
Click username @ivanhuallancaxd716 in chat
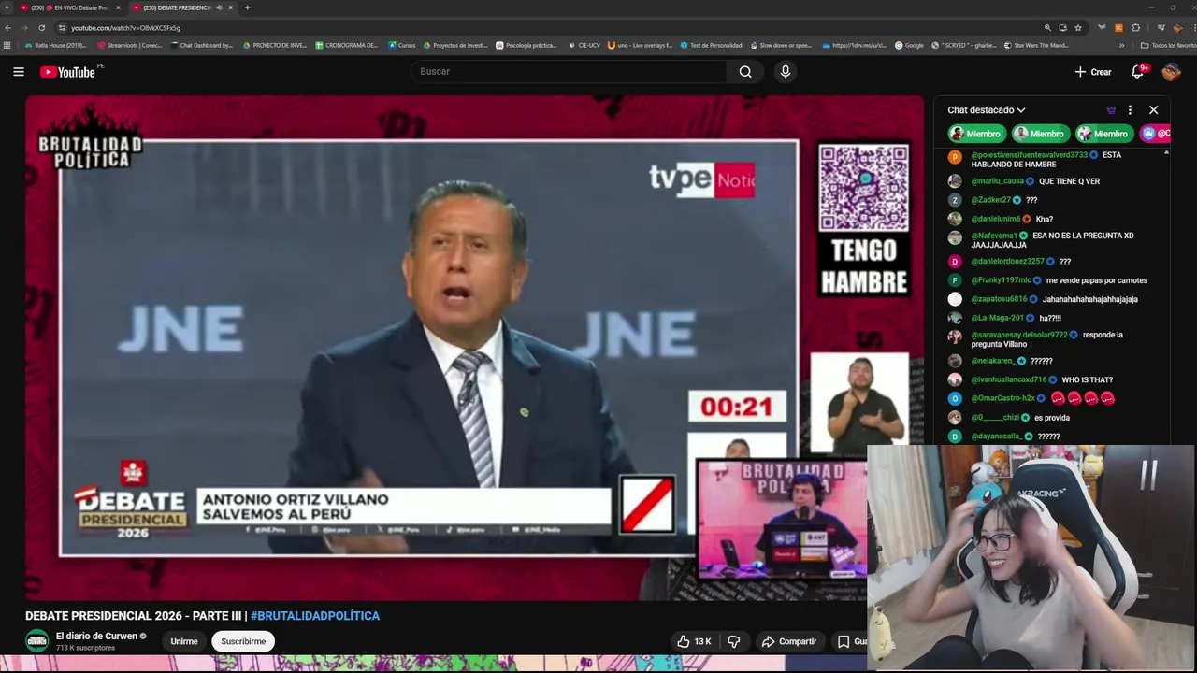click(1008, 379)
